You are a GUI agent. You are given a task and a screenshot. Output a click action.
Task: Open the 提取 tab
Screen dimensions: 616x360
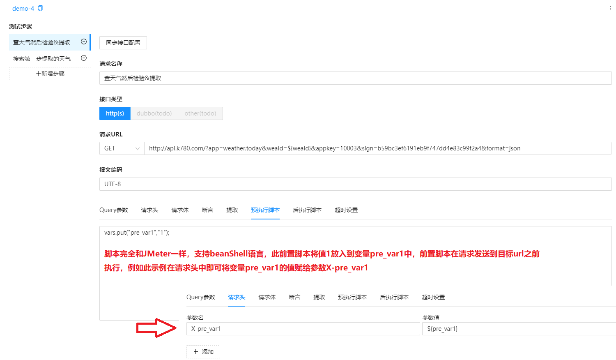[x=232, y=210]
